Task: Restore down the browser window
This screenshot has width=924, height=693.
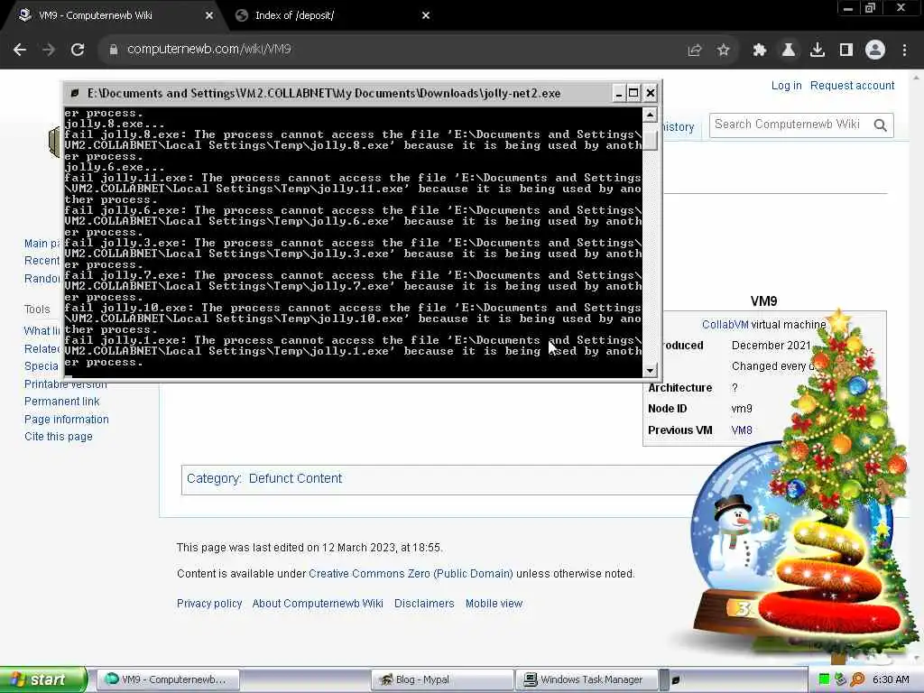Action: [871, 8]
